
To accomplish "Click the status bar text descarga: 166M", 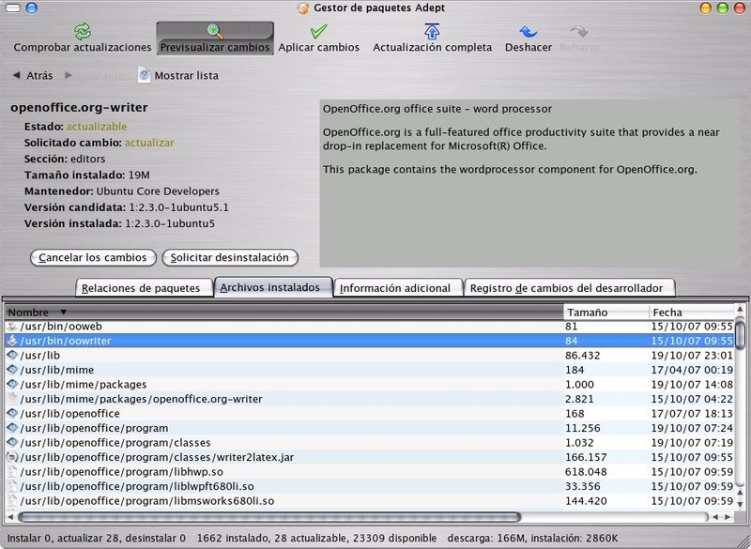I will point(486,538).
